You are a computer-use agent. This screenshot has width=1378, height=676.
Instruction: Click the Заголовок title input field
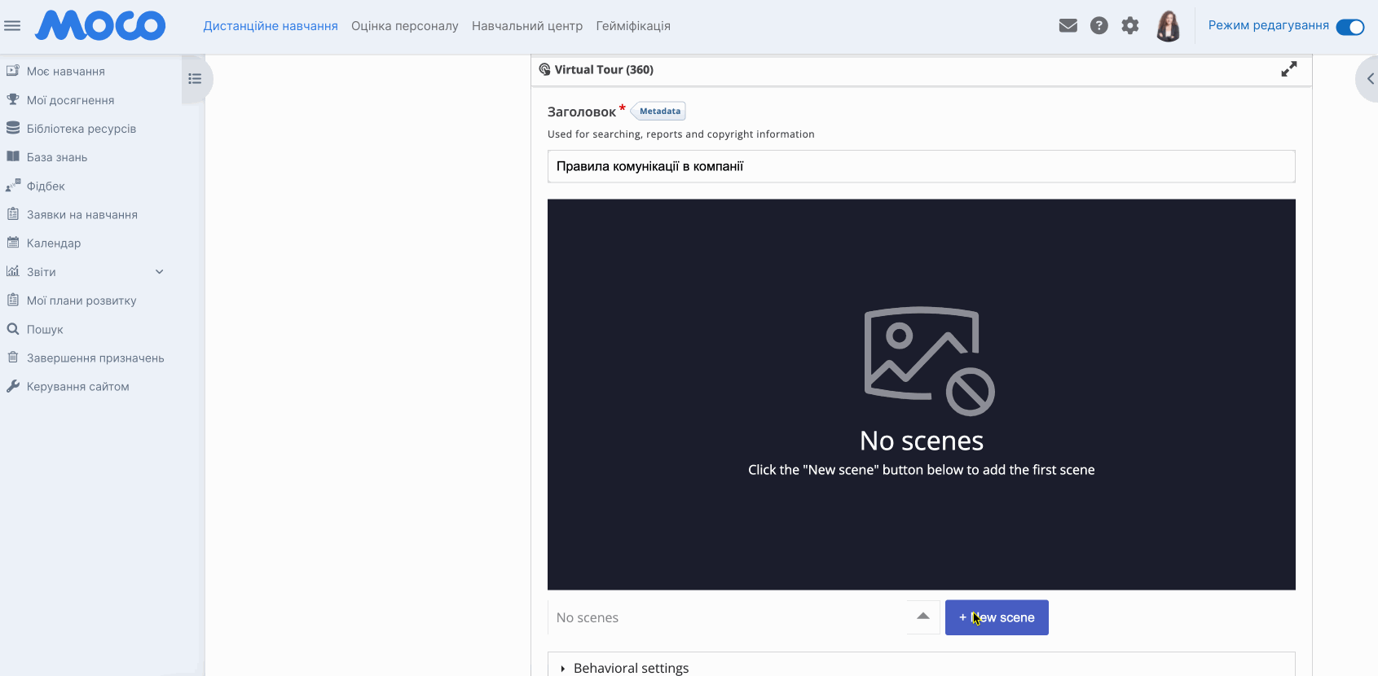click(922, 166)
